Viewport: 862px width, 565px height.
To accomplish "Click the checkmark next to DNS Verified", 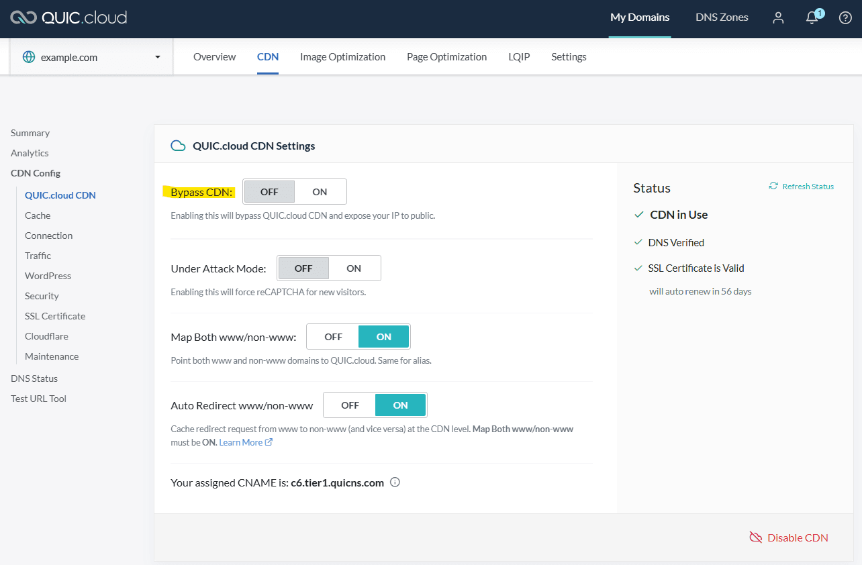I will pyautogui.click(x=638, y=242).
